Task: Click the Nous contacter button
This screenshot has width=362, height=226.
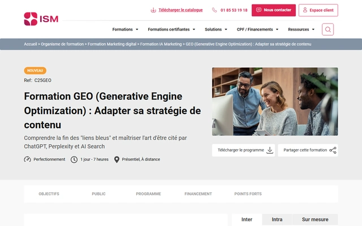Action: pyautogui.click(x=274, y=10)
